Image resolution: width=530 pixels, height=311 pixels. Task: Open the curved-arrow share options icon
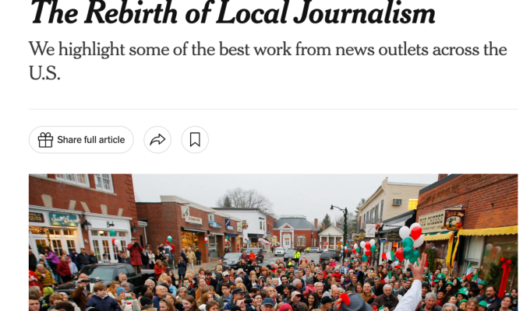click(x=157, y=140)
